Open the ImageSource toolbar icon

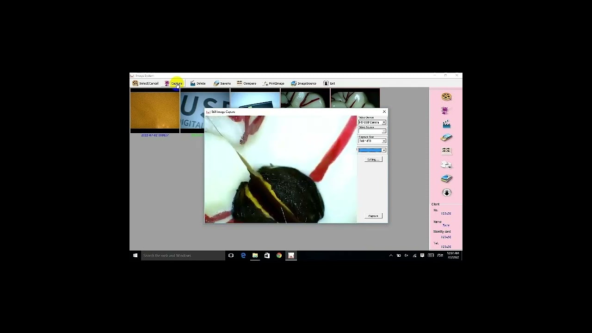click(x=303, y=83)
